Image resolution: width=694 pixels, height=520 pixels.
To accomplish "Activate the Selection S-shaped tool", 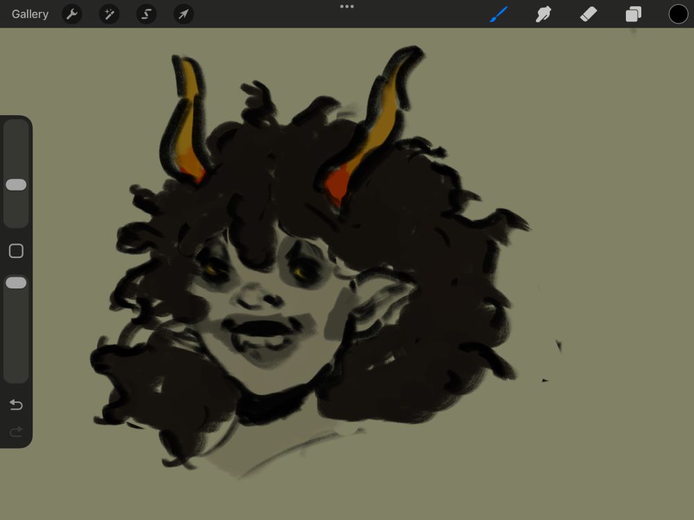I will coord(146,14).
